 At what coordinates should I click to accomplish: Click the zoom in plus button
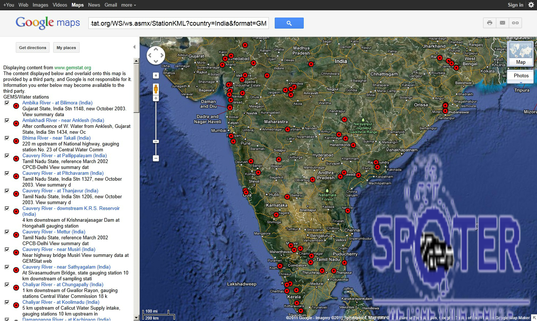pos(156,98)
